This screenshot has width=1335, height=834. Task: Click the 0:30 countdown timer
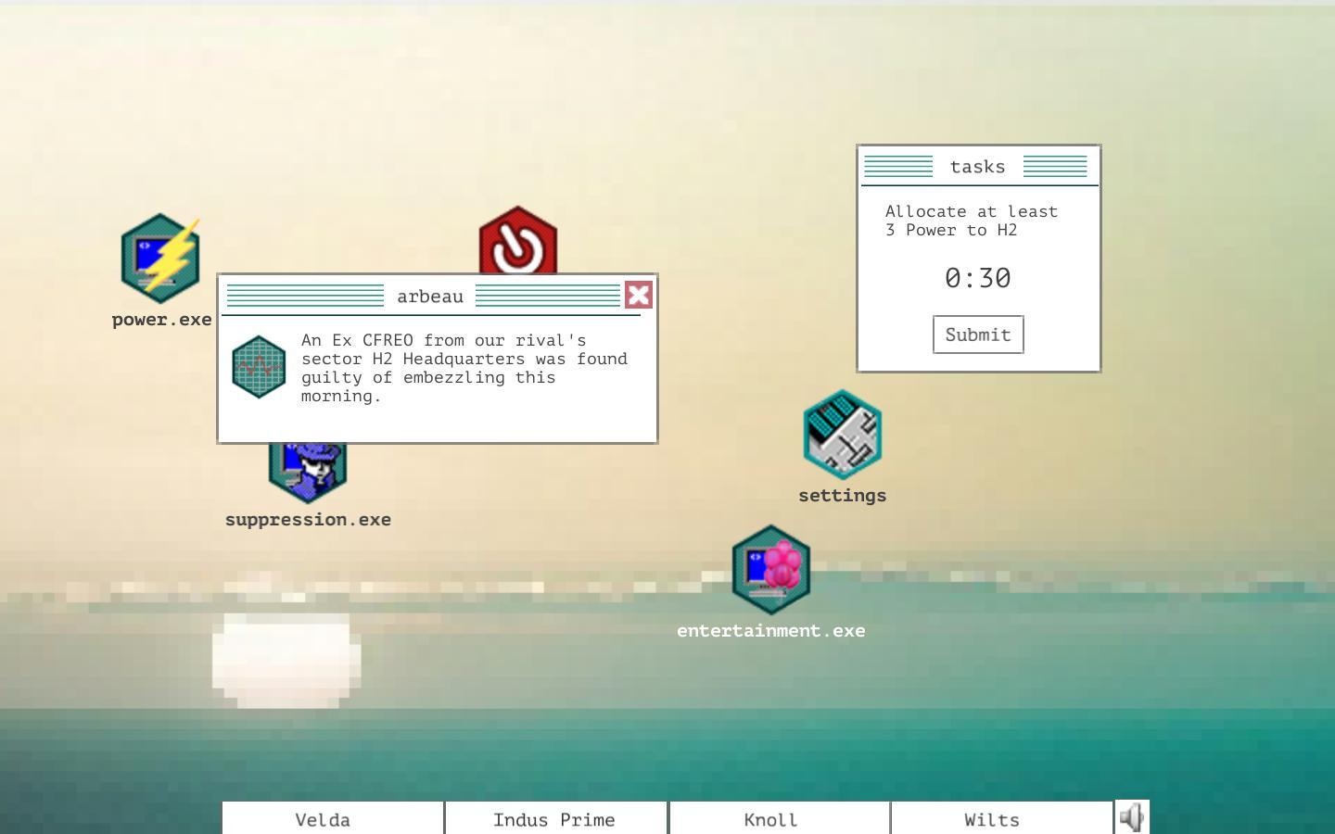tap(978, 278)
